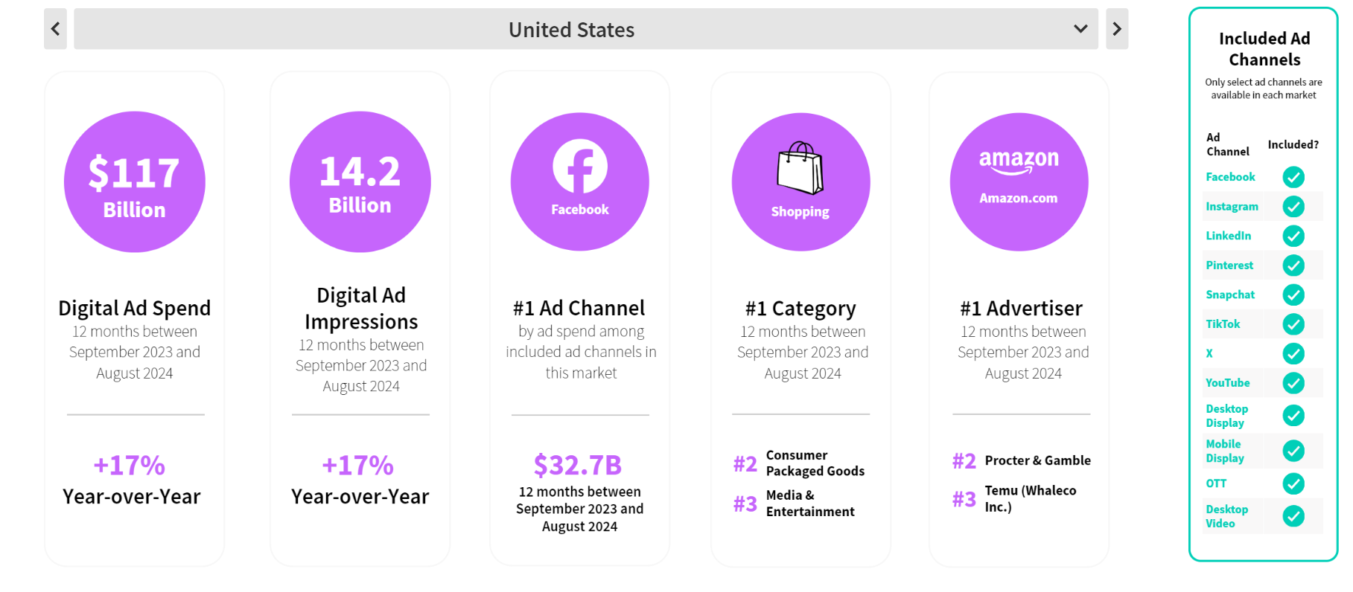Select the X ad channel label
Viewport: 1353px width, 592px height.
coord(1209,353)
